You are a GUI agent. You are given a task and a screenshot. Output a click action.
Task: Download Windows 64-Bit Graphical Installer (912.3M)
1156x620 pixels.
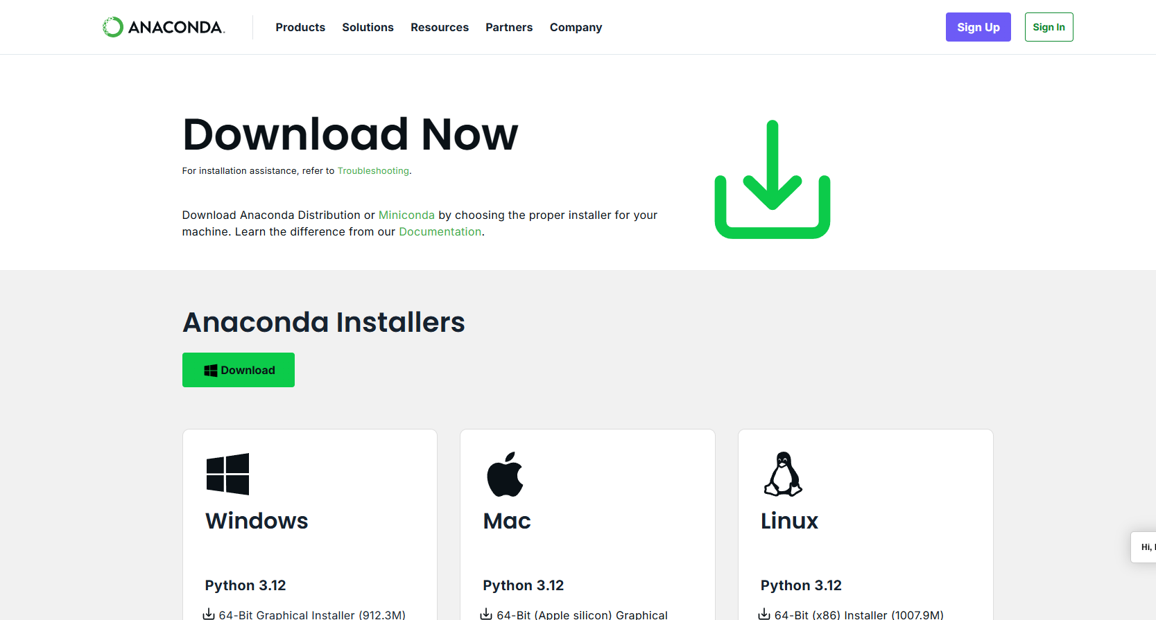tap(312, 614)
